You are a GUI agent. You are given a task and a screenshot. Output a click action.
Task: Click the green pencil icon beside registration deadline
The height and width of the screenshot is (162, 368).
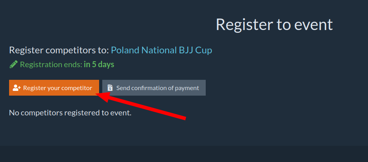click(13, 64)
